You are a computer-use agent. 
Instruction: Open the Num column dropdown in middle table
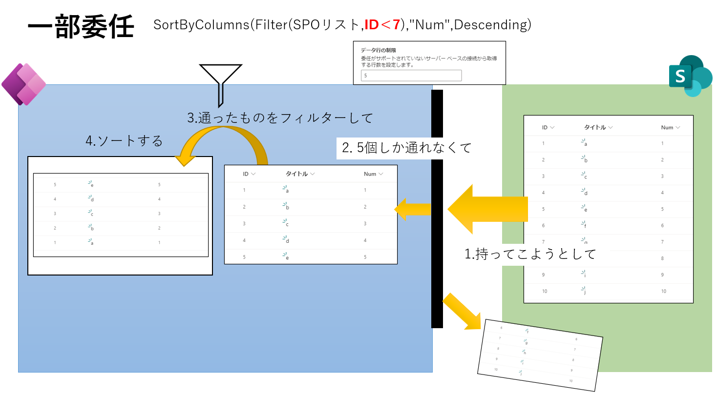380,174
